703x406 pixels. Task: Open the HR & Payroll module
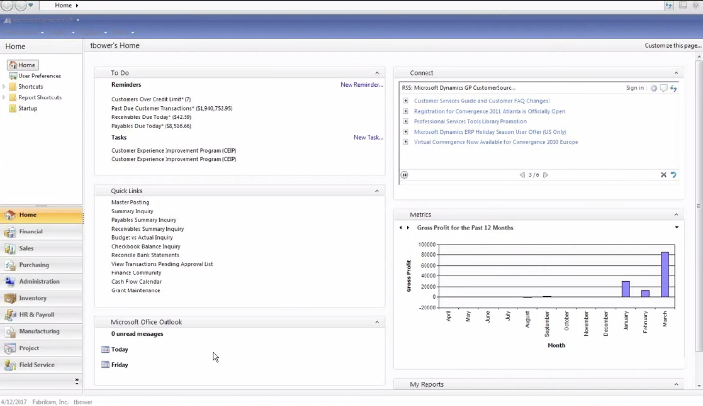[x=37, y=315]
